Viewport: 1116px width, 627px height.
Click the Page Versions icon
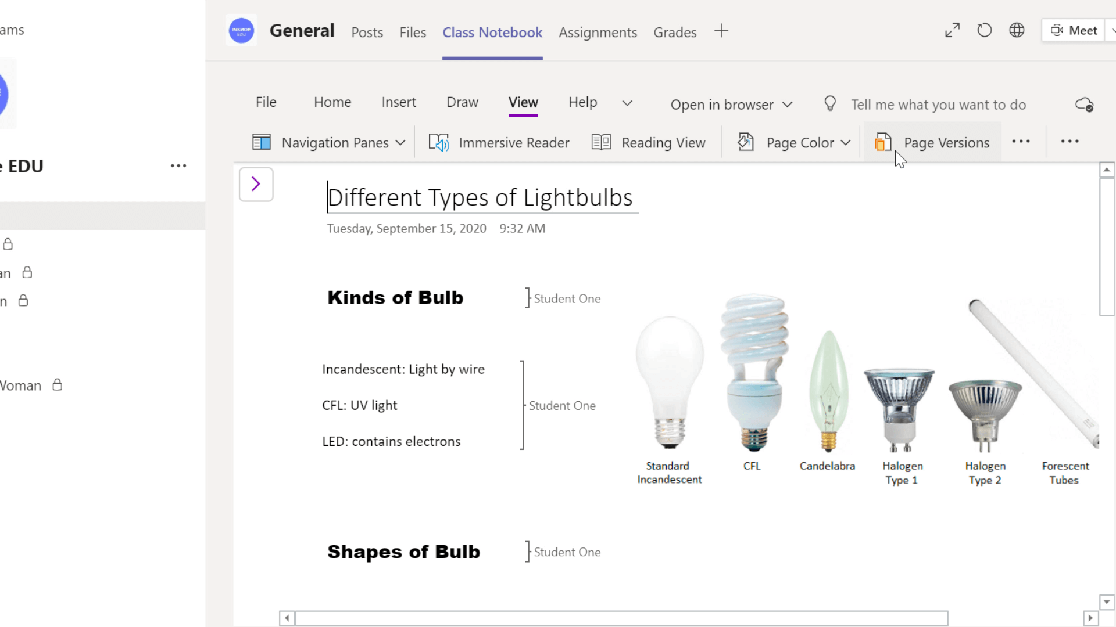[883, 142]
